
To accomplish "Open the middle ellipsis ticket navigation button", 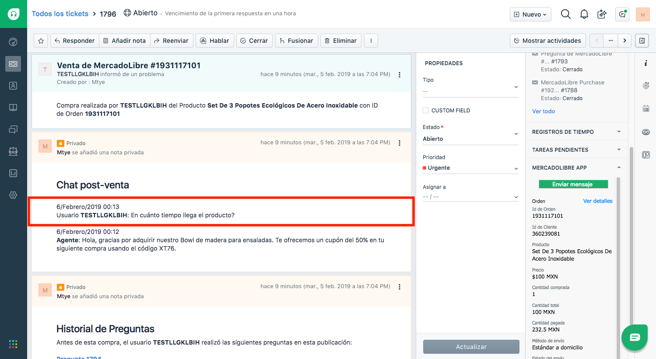I will tap(610, 41).
